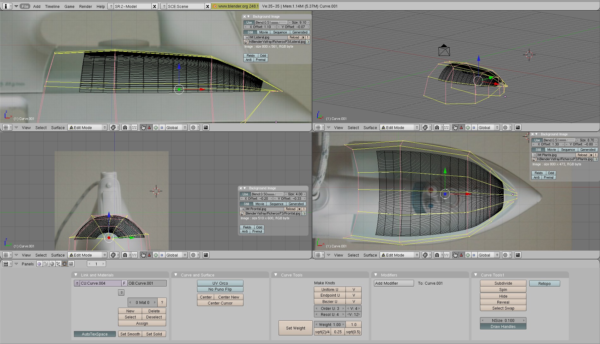Delete the SR:2-Model screen with X
This screenshot has width=600, height=344.
(154, 6)
